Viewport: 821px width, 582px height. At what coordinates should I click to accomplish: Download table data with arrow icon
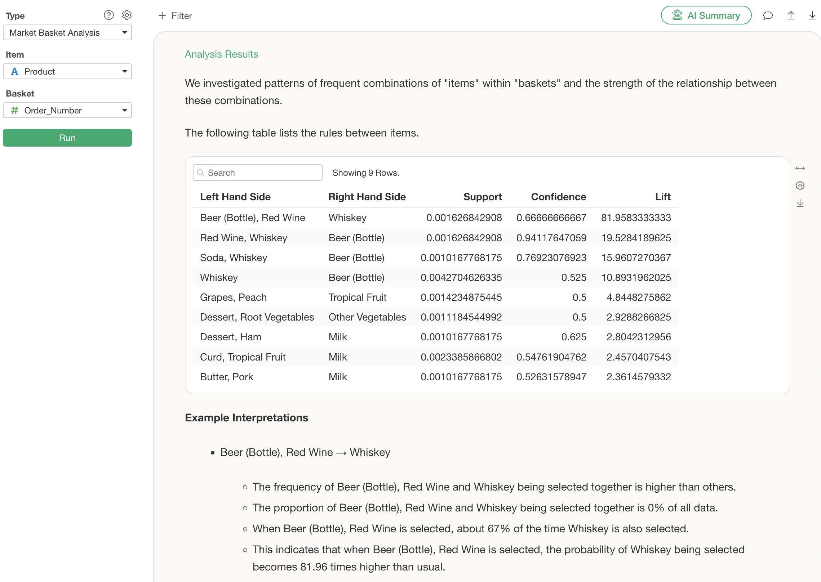pos(800,203)
